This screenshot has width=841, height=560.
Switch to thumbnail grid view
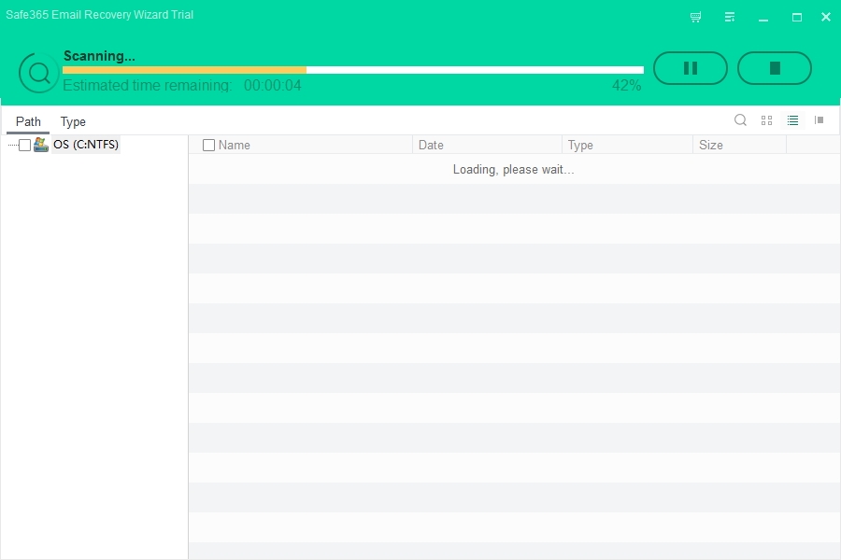click(766, 120)
